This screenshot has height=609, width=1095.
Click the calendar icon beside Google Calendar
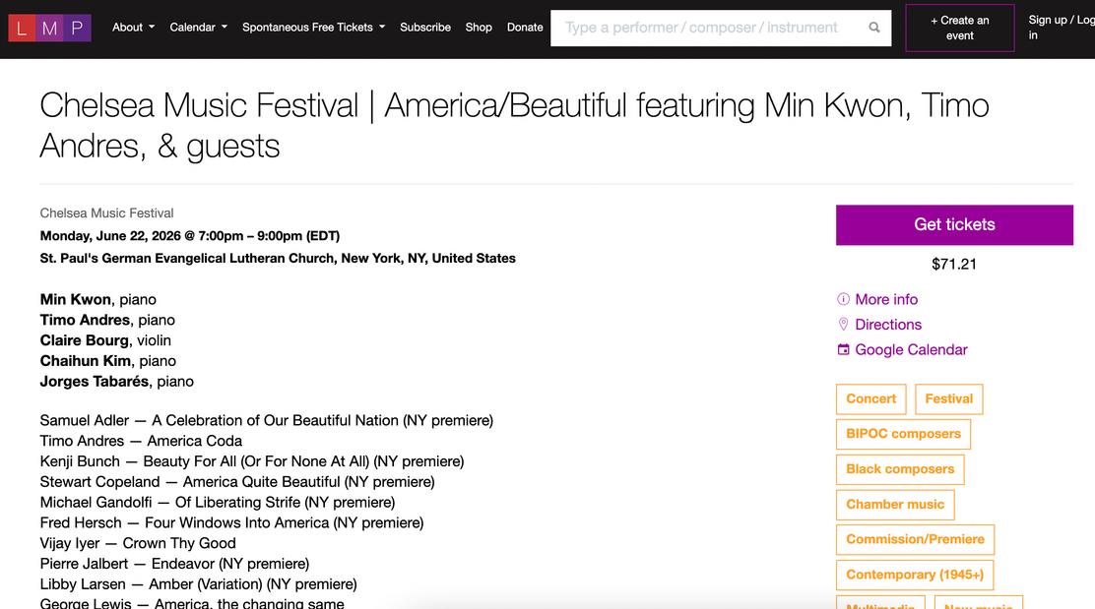click(844, 349)
